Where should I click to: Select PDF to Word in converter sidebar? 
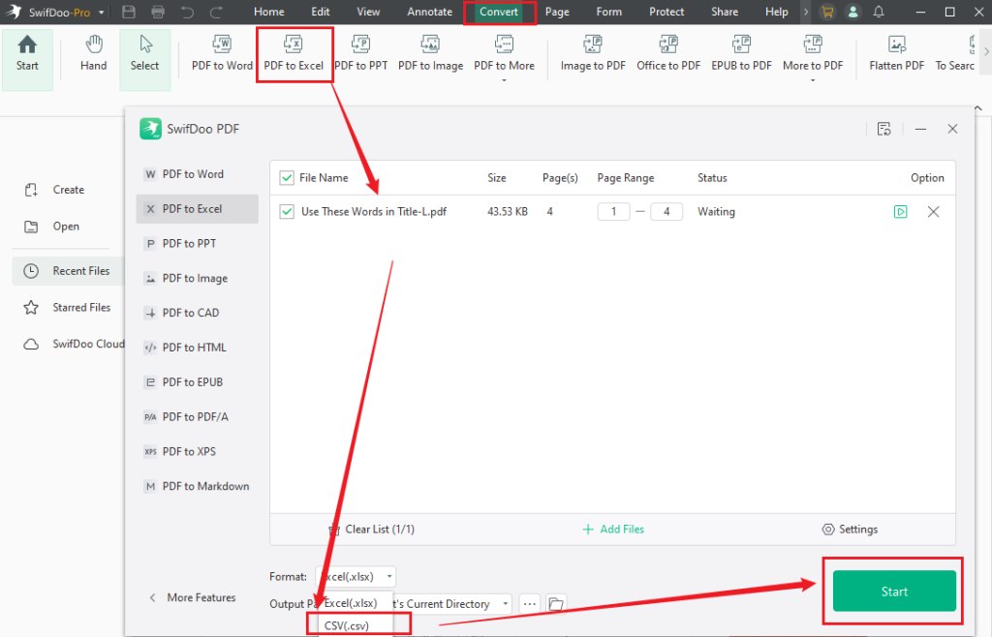point(198,174)
